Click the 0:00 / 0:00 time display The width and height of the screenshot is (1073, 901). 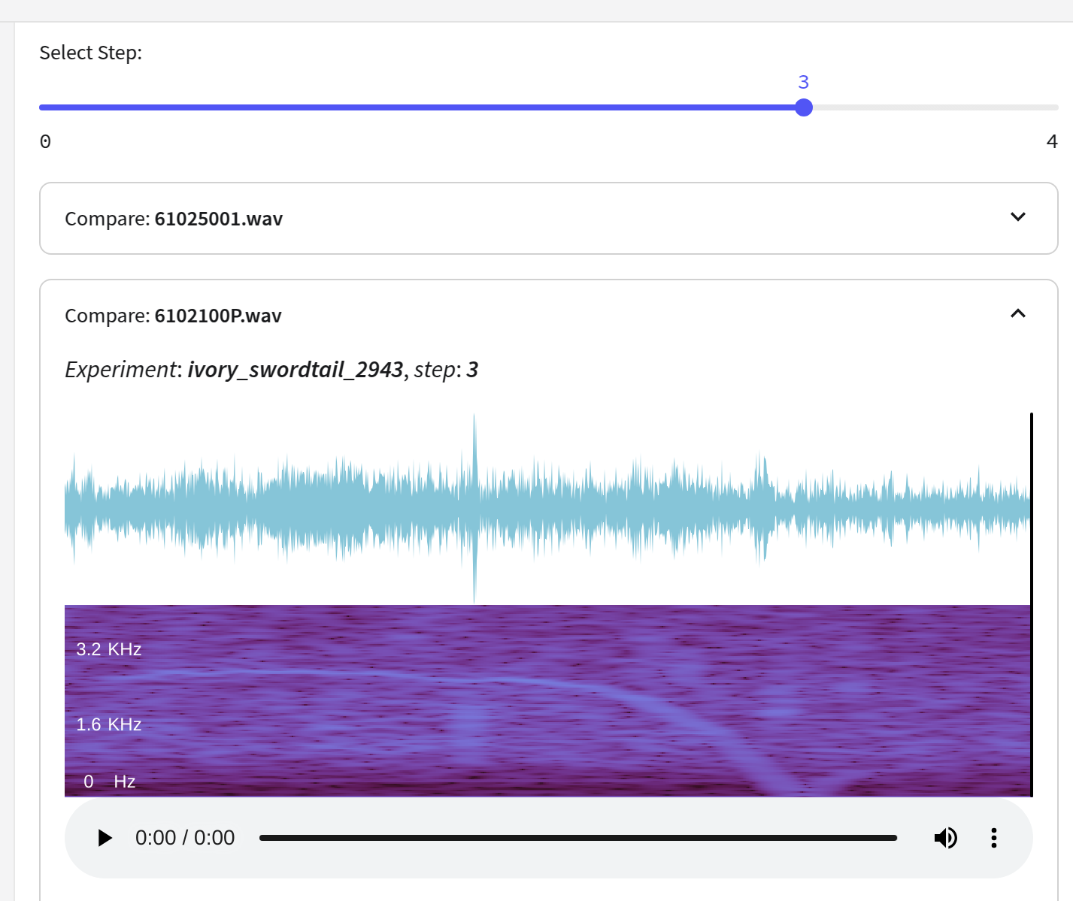tap(185, 838)
